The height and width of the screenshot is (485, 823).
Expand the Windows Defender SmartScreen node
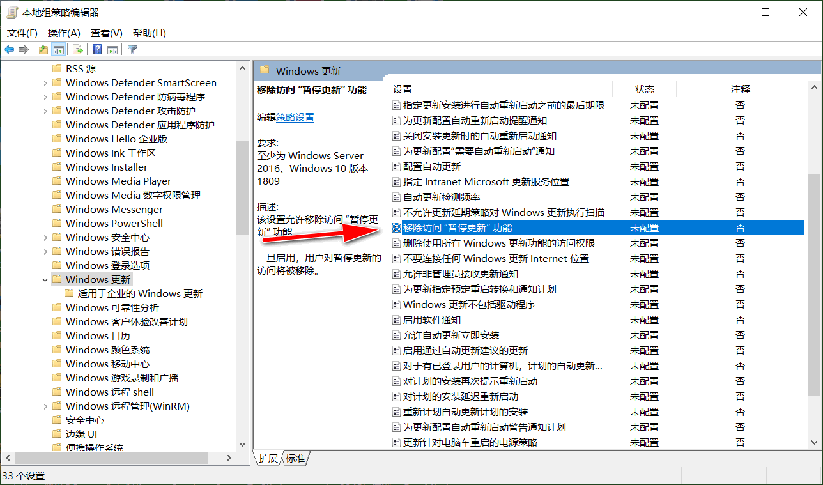(x=45, y=82)
